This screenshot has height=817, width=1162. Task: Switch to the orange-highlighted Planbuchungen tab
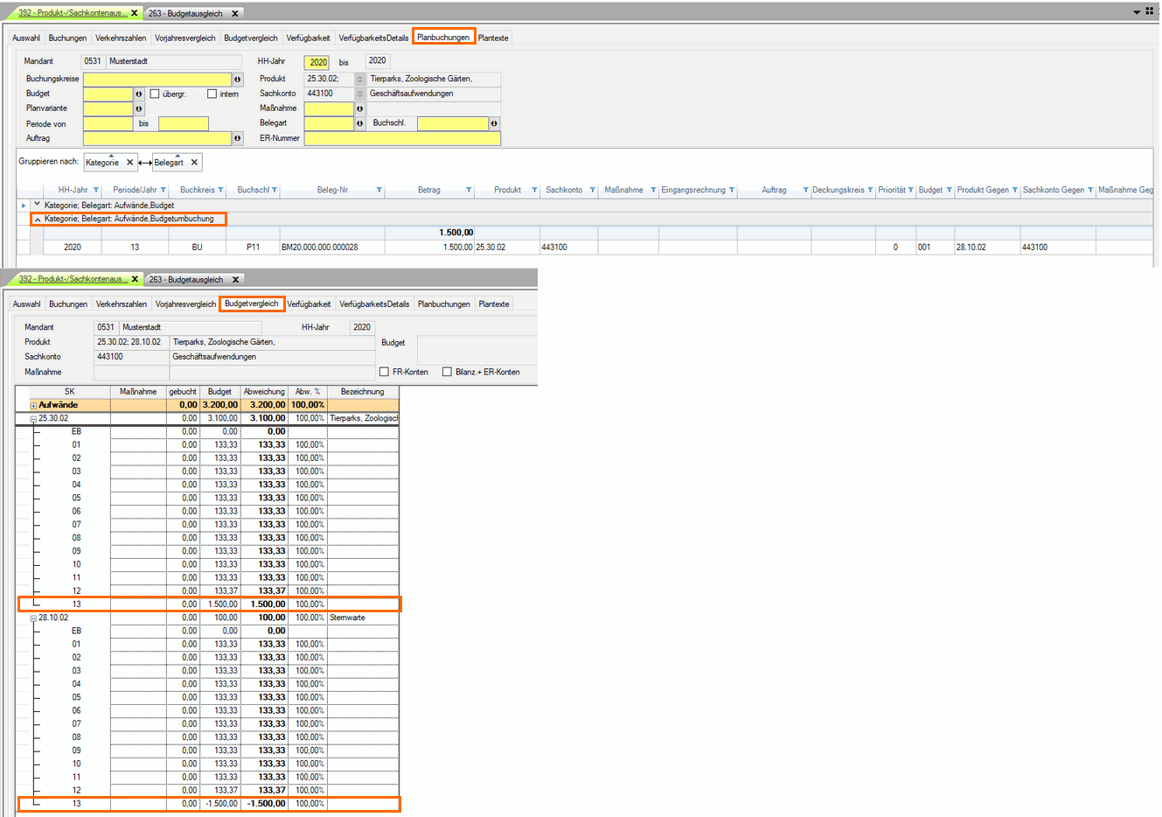443,38
